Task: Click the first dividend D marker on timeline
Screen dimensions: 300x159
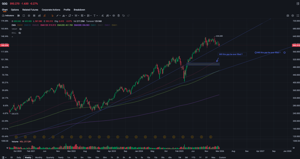Action: 16,137
